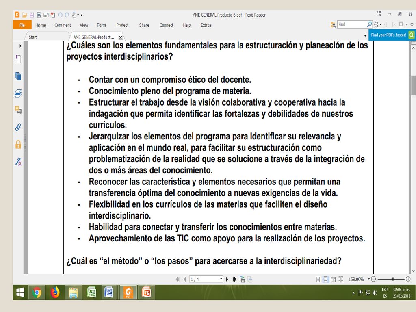Open the View ribbon tab

point(84,25)
